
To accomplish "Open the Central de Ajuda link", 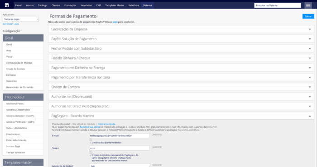I will (106, 124).
